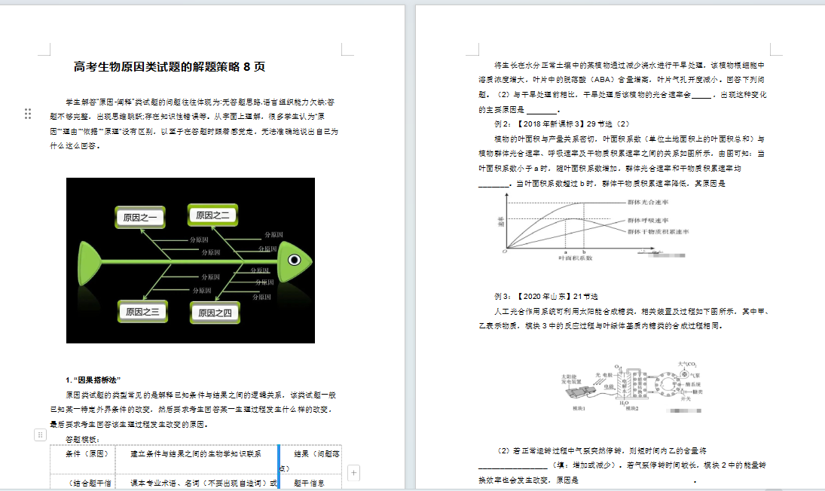The image size is (825, 491).
Task: Click the document title 高考生物原因类试题的解题策略
Action: click(170, 67)
